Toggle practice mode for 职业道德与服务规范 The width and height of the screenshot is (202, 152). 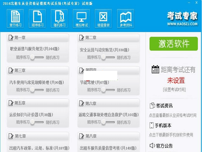pos(37,57)
